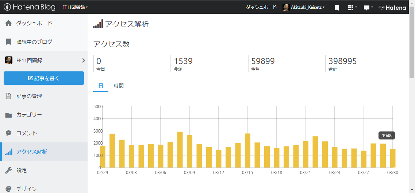The width and height of the screenshot is (415, 193).
Task: Open the services grid dropdown arrow
Action: [356, 7]
